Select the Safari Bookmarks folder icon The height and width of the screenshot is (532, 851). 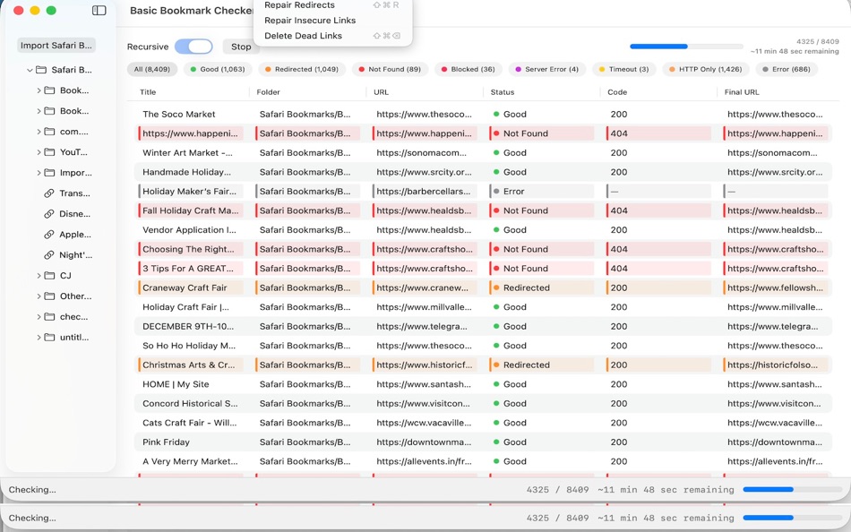[39, 70]
